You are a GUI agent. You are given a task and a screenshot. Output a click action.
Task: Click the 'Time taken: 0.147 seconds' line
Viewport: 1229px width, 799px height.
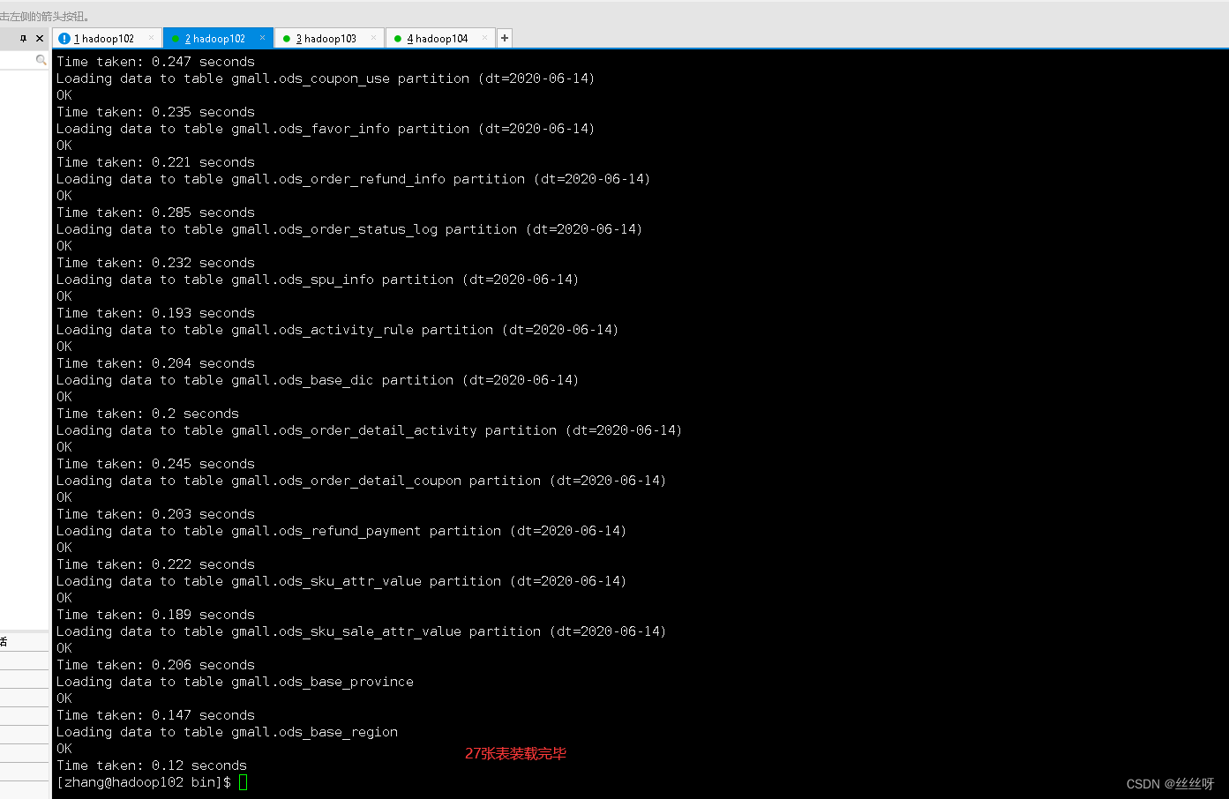tap(155, 715)
